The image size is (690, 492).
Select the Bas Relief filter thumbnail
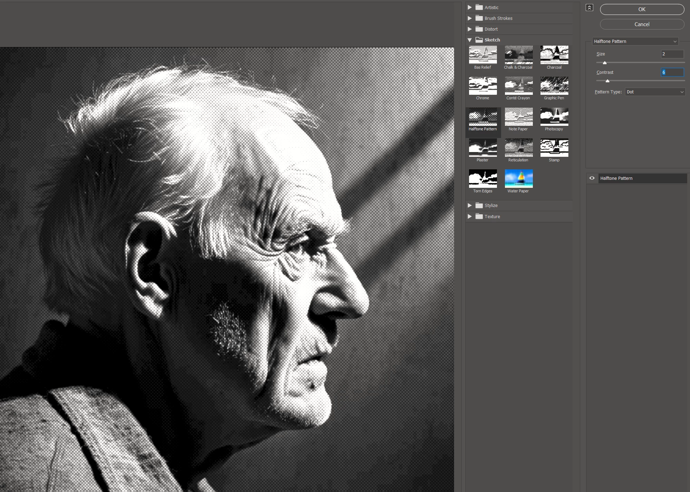pyautogui.click(x=483, y=55)
